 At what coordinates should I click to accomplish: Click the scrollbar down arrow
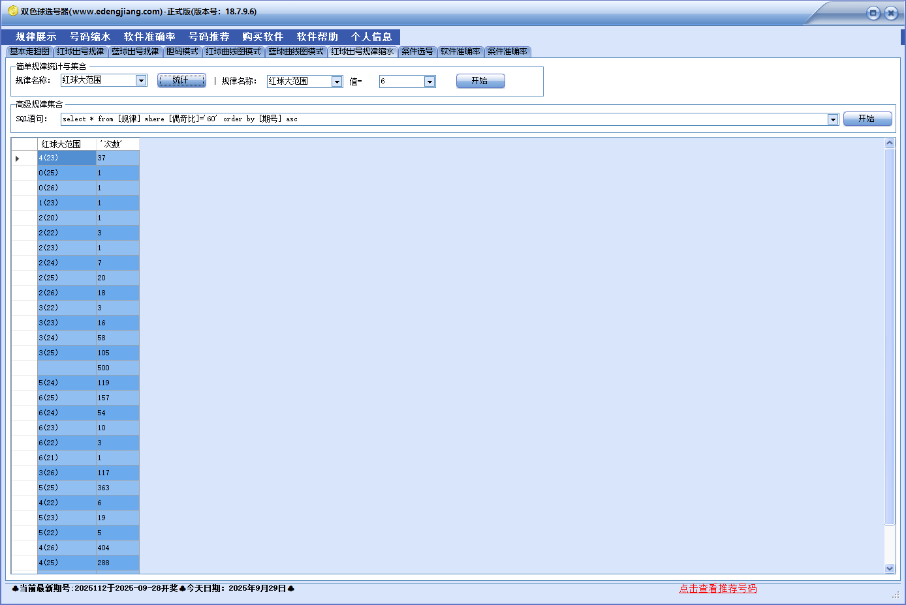889,568
